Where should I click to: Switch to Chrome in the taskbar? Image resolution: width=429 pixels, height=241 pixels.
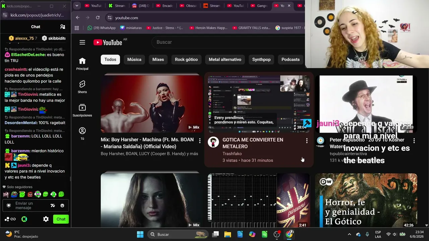point(289,234)
